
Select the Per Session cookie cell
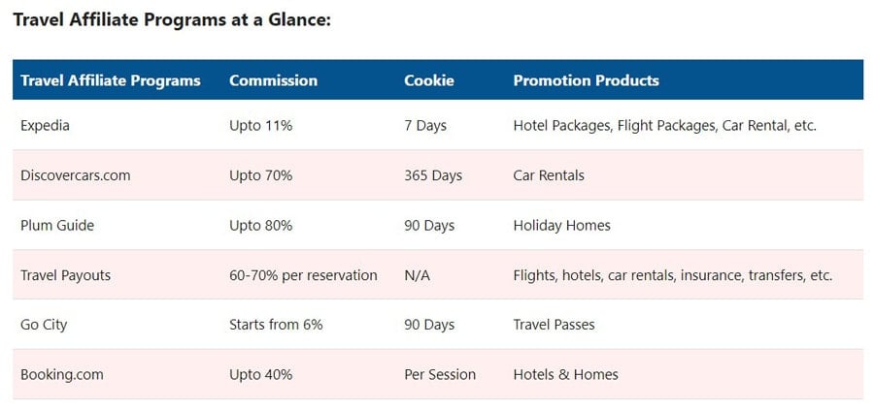[x=440, y=374]
